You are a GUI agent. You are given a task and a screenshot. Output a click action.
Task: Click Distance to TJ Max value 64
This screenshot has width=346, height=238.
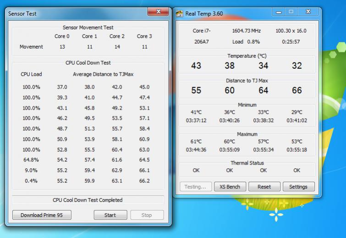[x=263, y=90]
